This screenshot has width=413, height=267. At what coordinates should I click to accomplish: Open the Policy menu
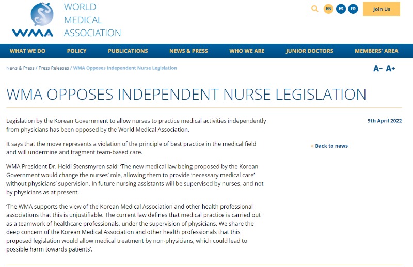(x=76, y=51)
